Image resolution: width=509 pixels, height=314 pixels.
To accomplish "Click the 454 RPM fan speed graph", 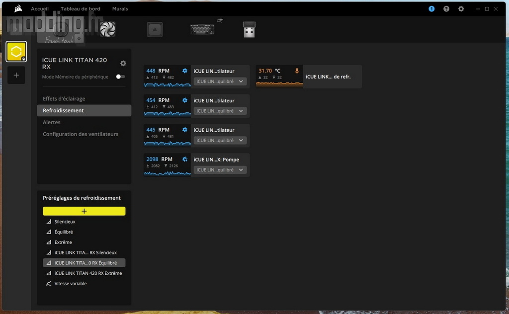I will (167, 114).
